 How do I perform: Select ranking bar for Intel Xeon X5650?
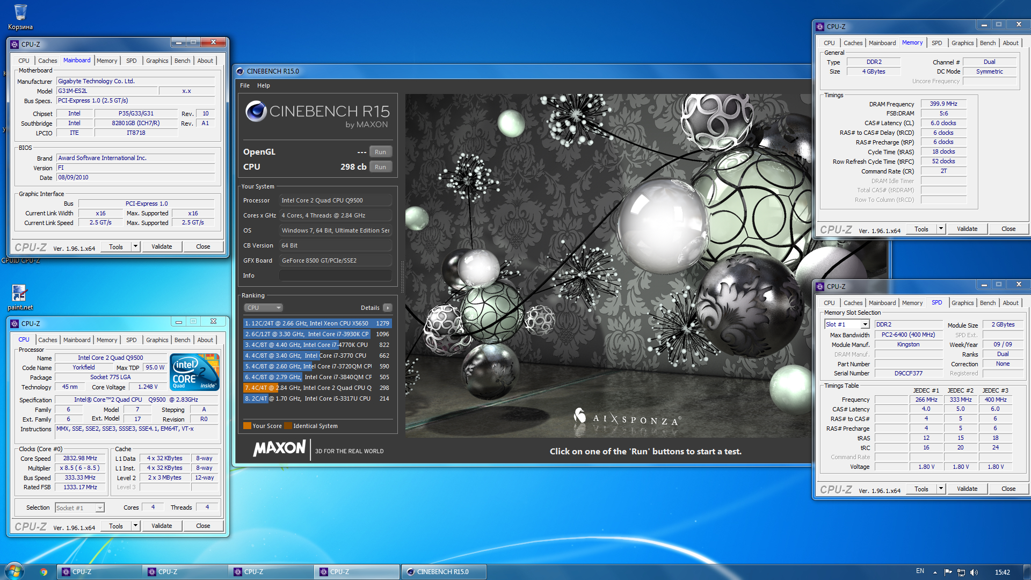click(317, 323)
